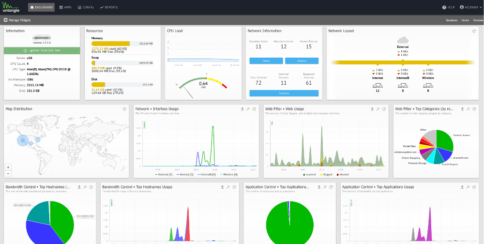Refresh Web Filter Top Categories widget

(x=474, y=109)
